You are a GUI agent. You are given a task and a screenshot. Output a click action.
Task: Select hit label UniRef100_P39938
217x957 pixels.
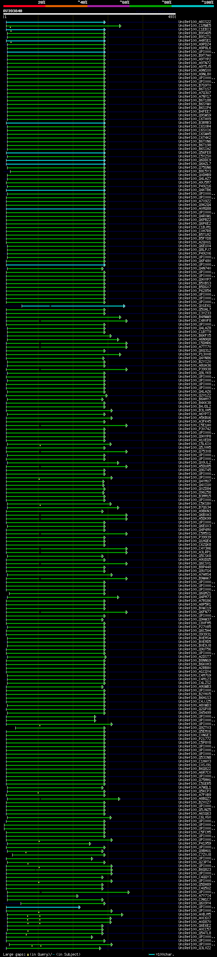[x=195, y=369]
